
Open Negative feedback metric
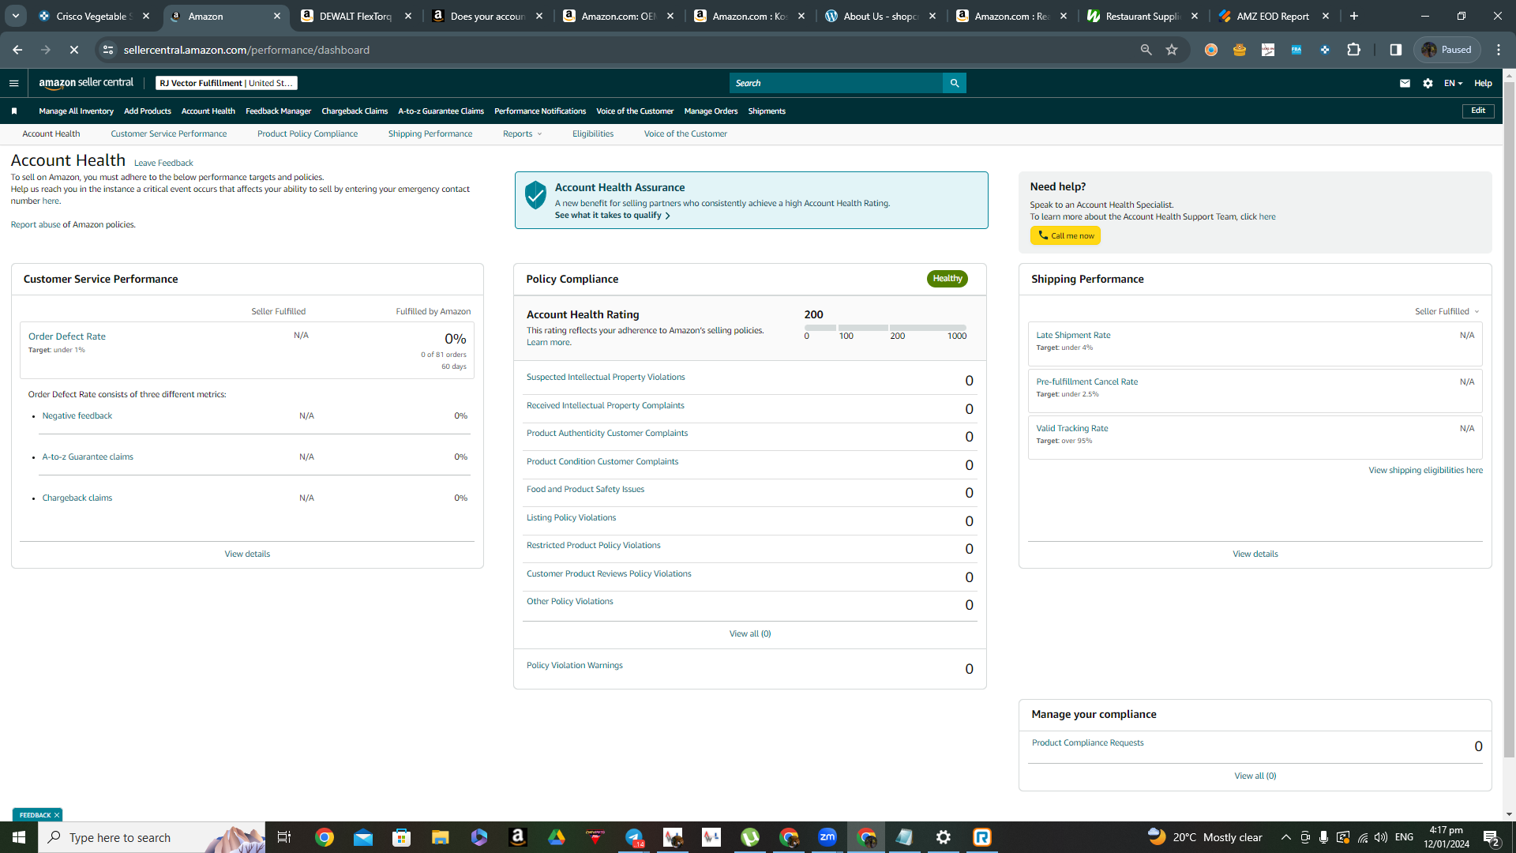pos(77,416)
